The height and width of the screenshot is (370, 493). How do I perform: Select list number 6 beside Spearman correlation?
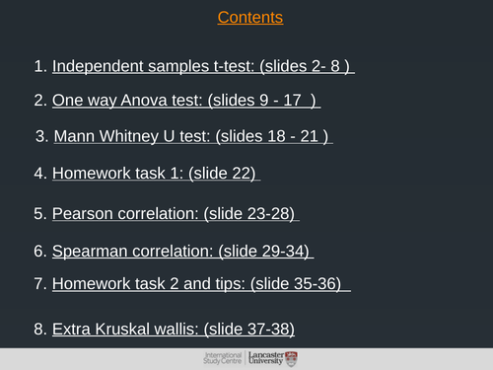click(40, 252)
